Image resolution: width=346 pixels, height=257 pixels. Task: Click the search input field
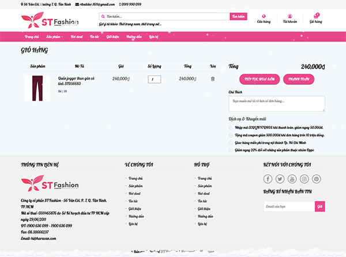click(x=164, y=16)
